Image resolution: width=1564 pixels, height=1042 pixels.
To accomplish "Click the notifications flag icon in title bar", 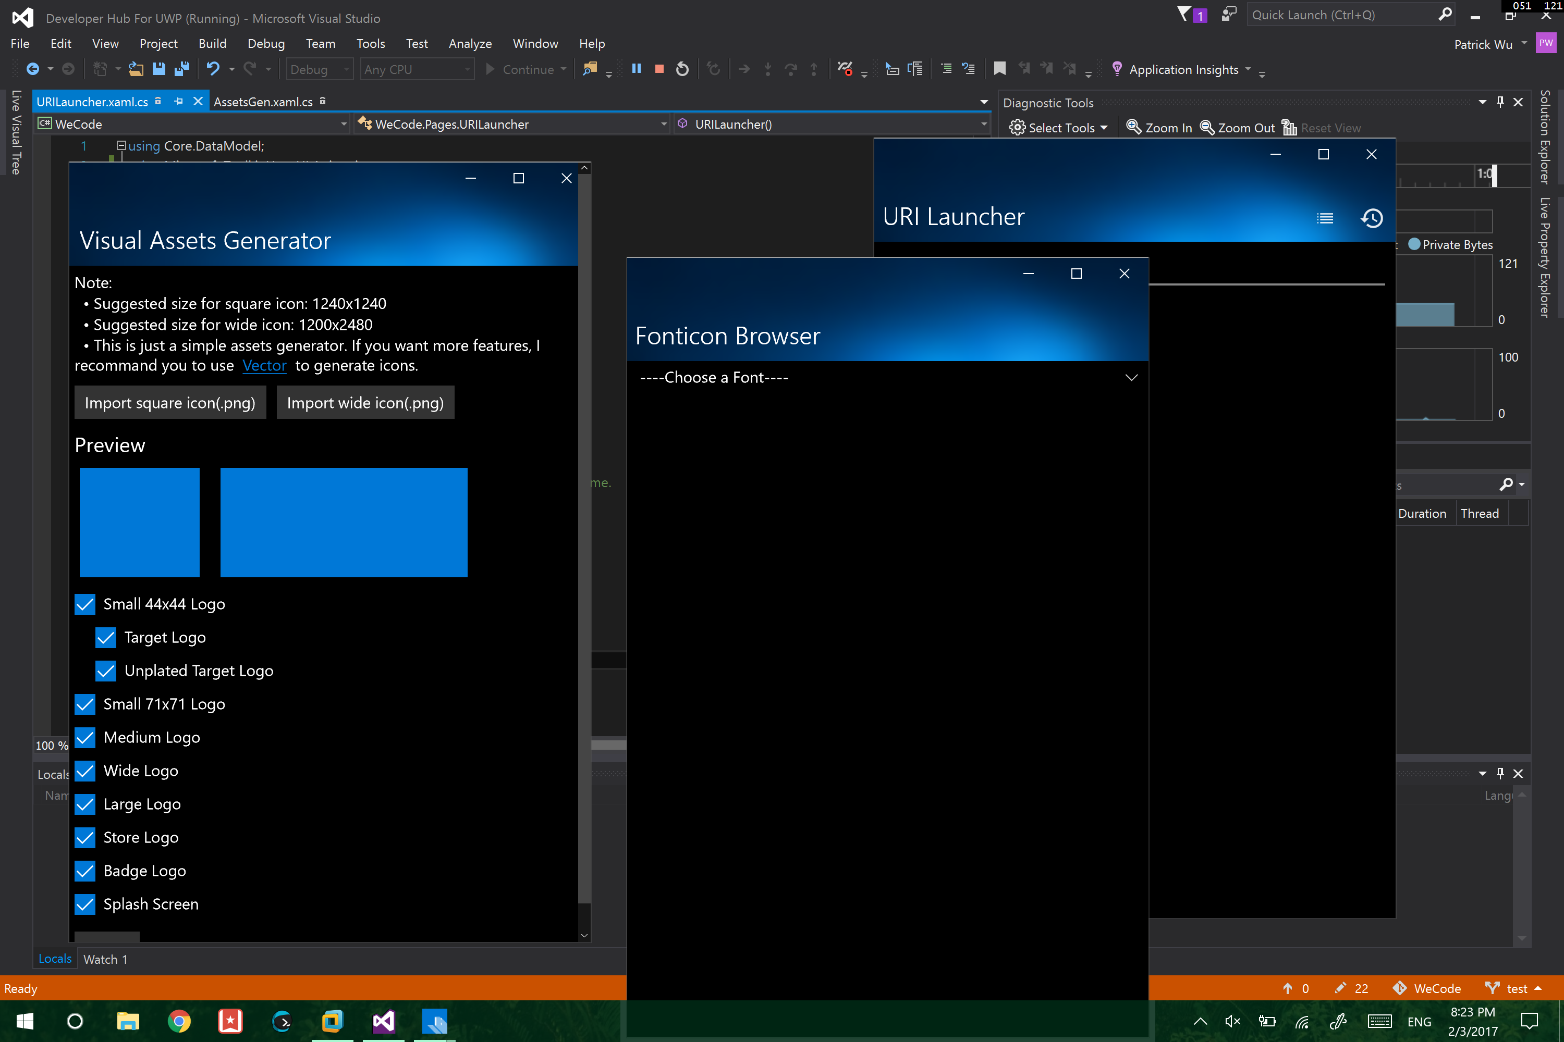I will pyautogui.click(x=1184, y=14).
